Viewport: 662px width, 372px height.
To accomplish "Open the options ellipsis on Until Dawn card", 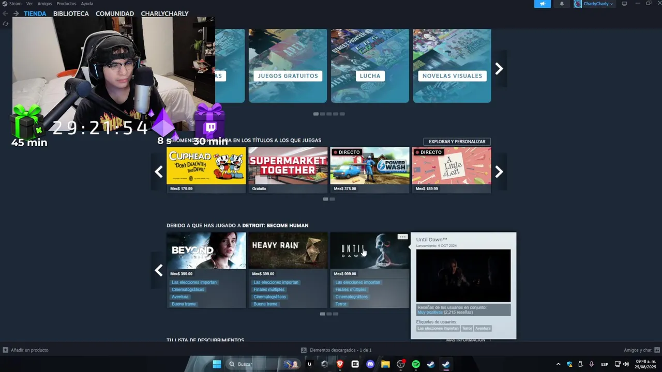I will coord(402,237).
